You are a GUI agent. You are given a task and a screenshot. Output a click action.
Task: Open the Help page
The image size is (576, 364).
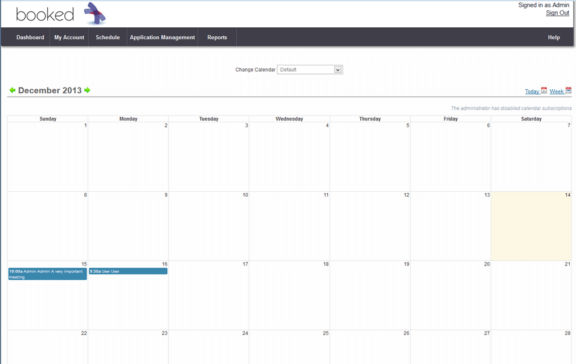tap(553, 38)
